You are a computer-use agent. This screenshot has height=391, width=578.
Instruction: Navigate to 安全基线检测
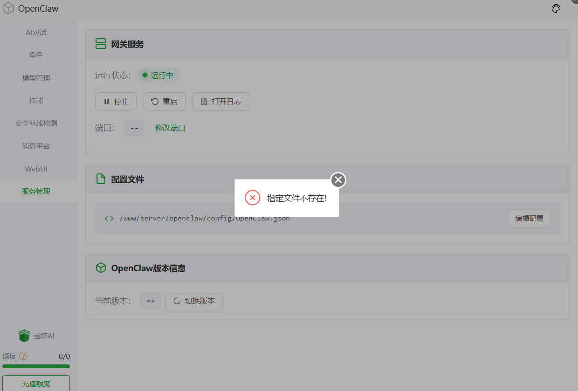tap(36, 123)
